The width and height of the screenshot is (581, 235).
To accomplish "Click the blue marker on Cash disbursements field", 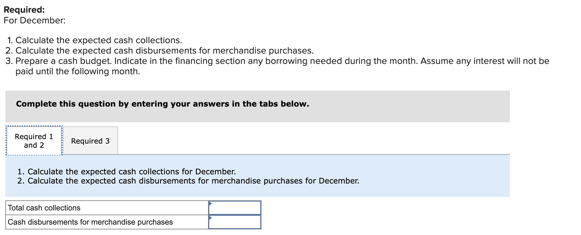I will tap(210, 218).
